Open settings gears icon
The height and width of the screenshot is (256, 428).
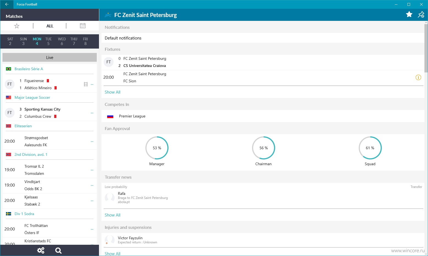pos(41,250)
